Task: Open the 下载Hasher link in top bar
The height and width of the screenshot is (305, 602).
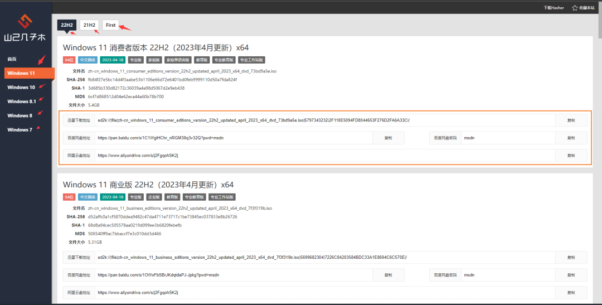Action: (554, 8)
